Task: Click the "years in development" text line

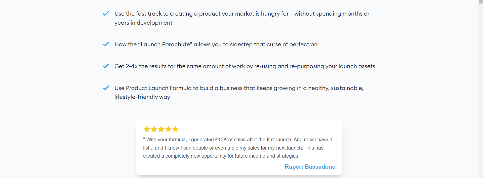Action: tap(143, 23)
